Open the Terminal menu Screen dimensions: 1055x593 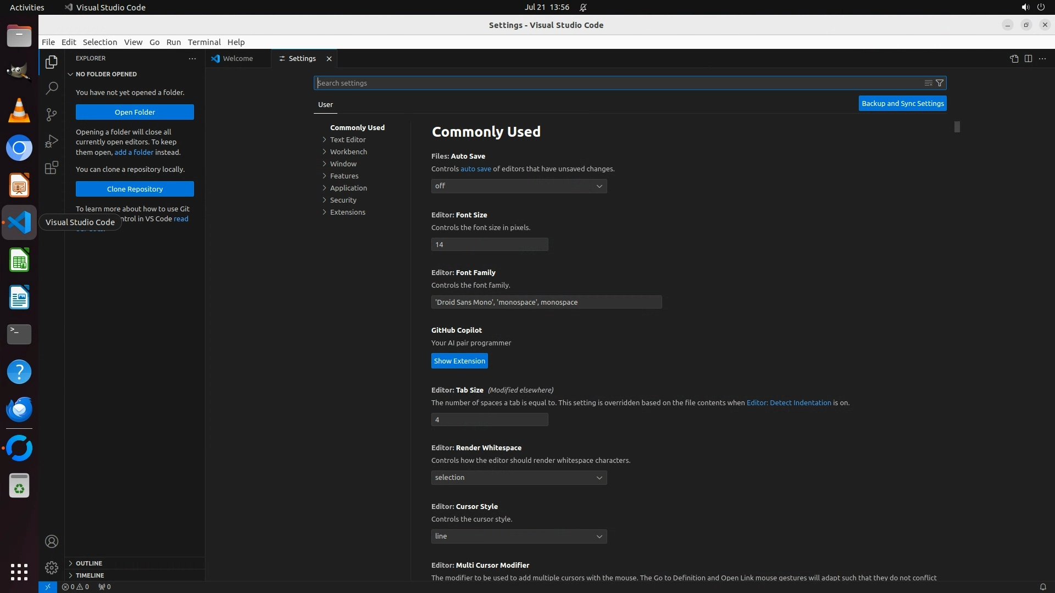coord(204,42)
